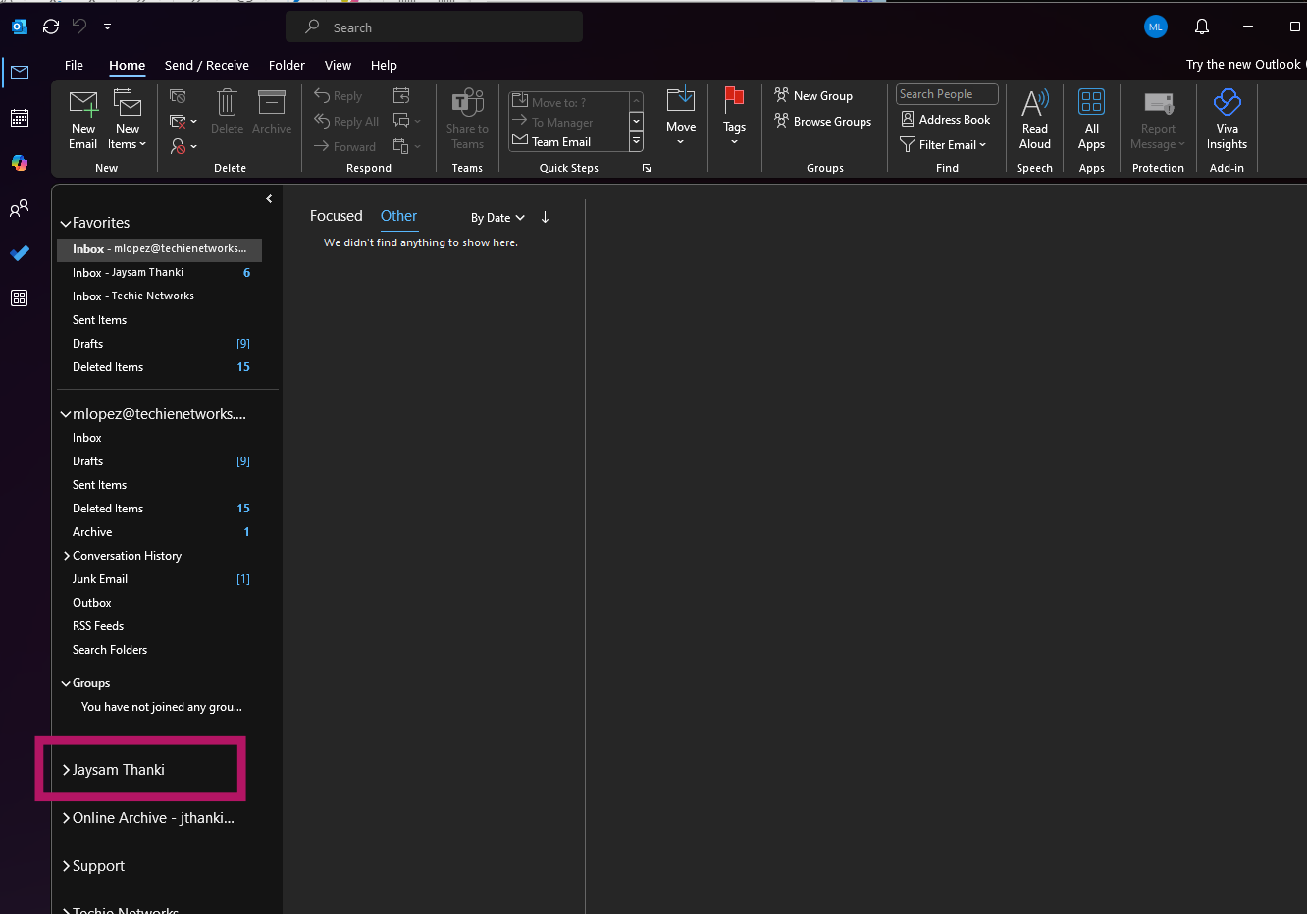Screen dimensions: 1307x914
Task: Open the Calendar view in the sidebar
Action: [20, 118]
